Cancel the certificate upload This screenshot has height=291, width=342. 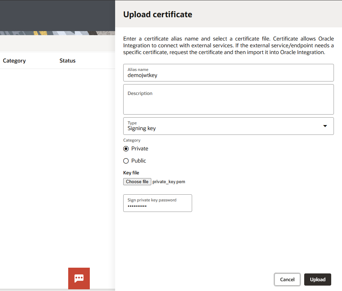(x=287, y=280)
